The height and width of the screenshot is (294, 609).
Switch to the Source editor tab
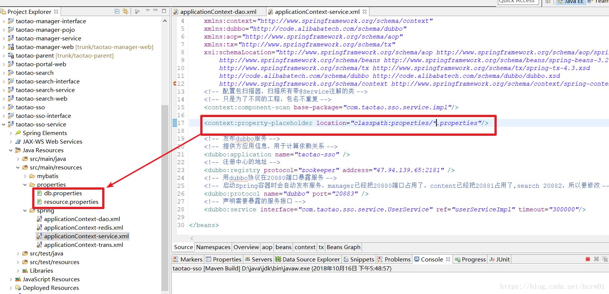tap(183, 247)
